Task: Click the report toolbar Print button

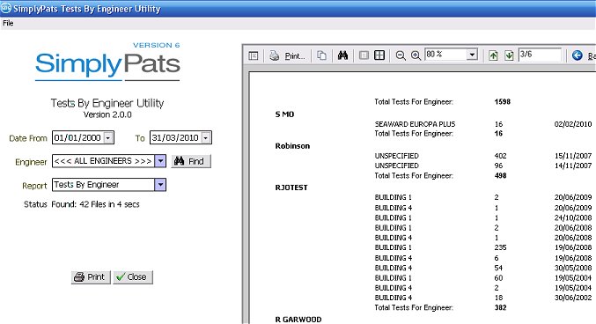Action: 287,55
